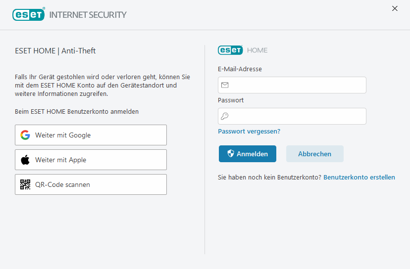Choose the 'Weiter mit Apple' button

coord(91,160)
